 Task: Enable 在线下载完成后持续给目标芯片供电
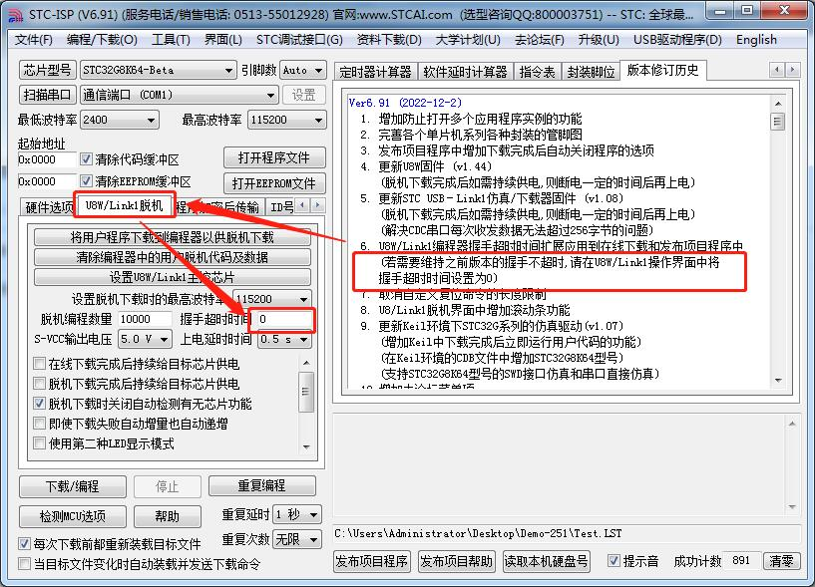click(39, 363)
